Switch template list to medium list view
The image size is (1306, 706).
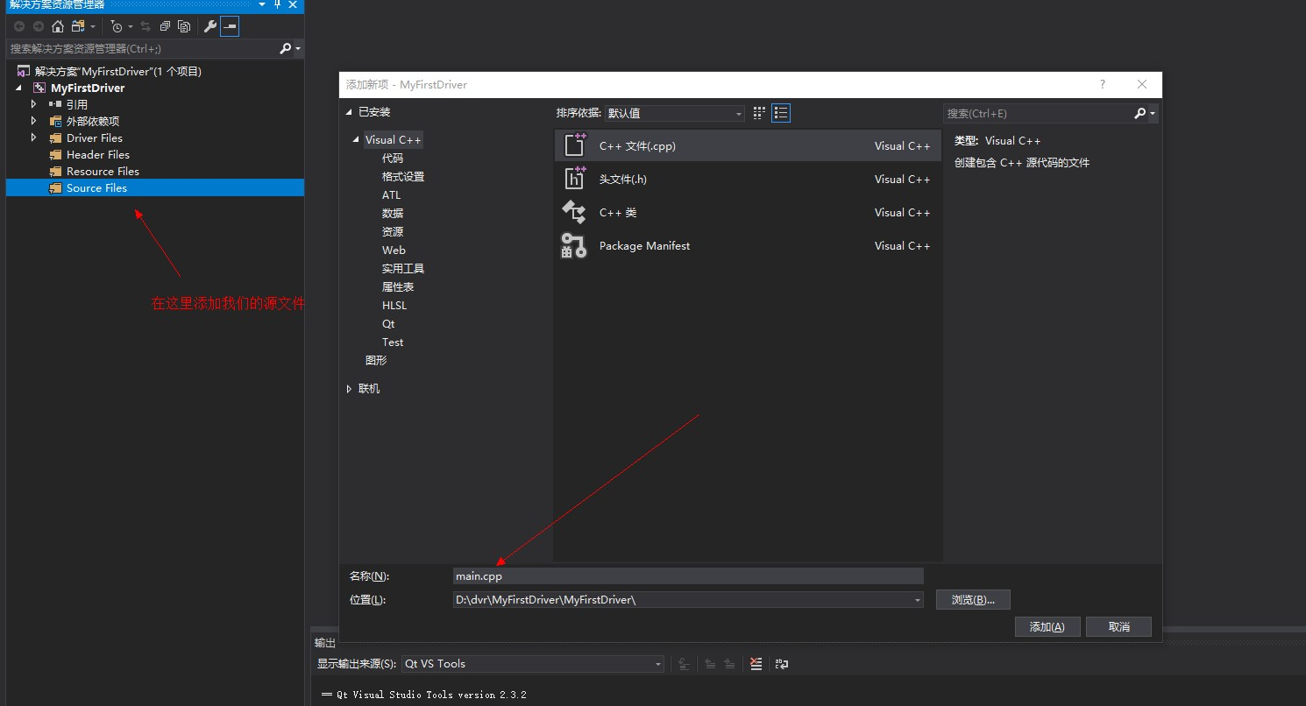tap(781, 113)
